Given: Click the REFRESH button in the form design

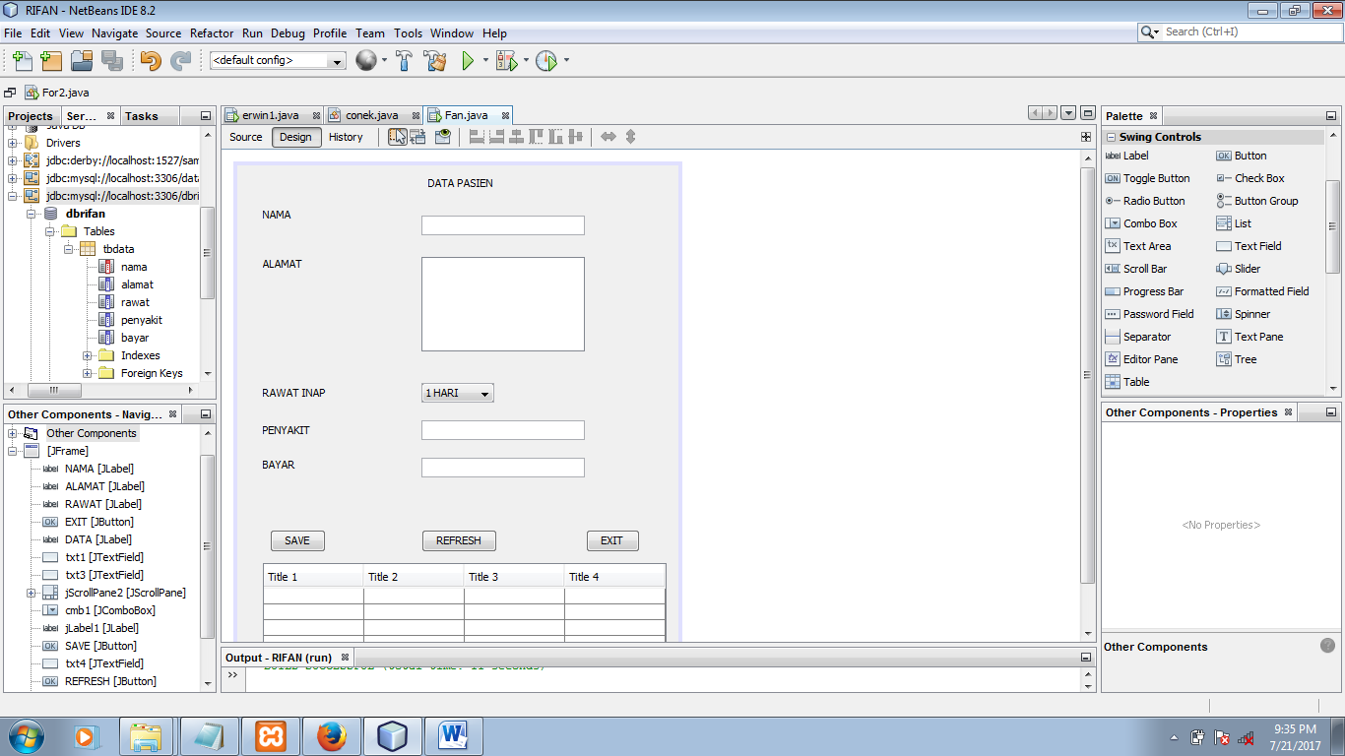Looking at the screenshot, I should tap(459, 540).
